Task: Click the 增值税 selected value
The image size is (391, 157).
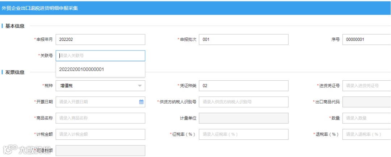Action: [67, 86]
